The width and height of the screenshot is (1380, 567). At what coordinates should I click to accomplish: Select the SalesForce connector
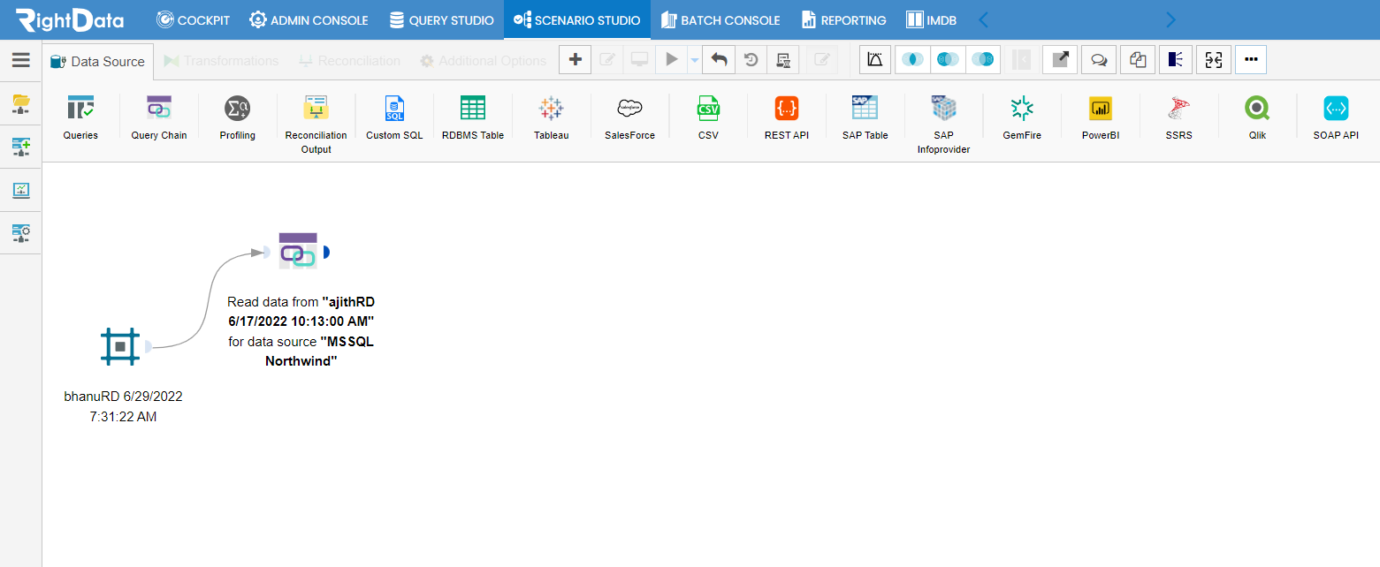click(629, 117)
